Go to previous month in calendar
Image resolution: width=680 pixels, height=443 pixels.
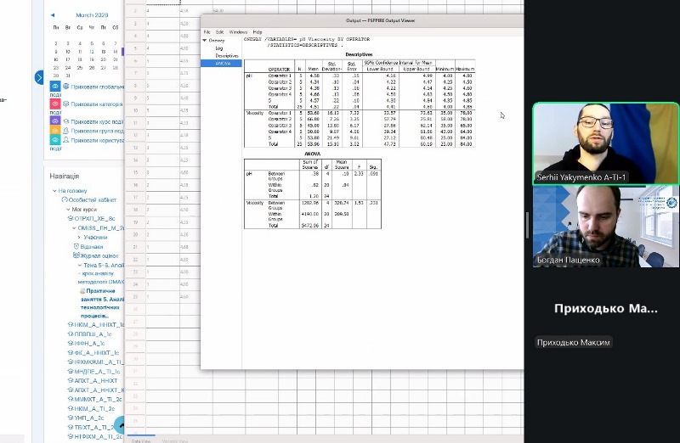pyautogui.click(x=53, y=15)
